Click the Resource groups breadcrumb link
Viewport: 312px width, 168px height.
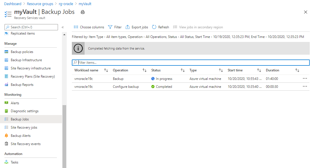[x=40, y=4]
